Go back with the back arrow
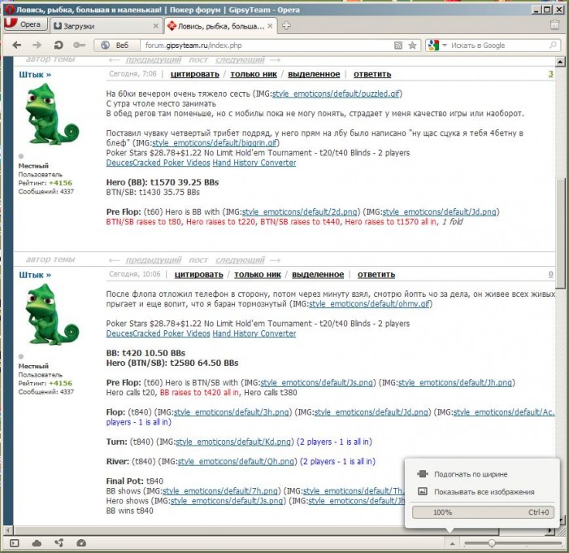Viewport: 569px width, 553px height. (x=17, y=45)
